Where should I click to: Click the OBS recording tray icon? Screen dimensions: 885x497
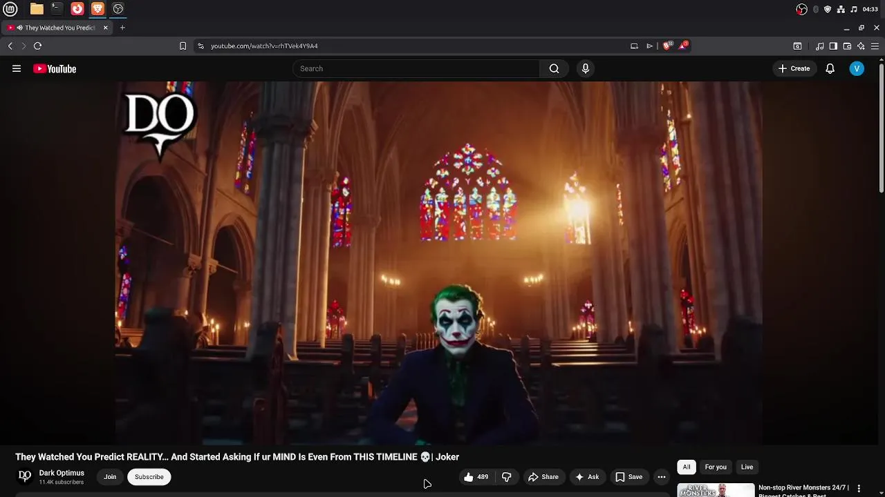[801, 9]
